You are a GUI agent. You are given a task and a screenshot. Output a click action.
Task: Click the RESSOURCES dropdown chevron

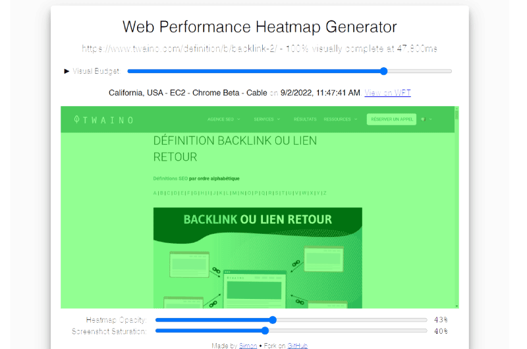(x=356, y=119)
